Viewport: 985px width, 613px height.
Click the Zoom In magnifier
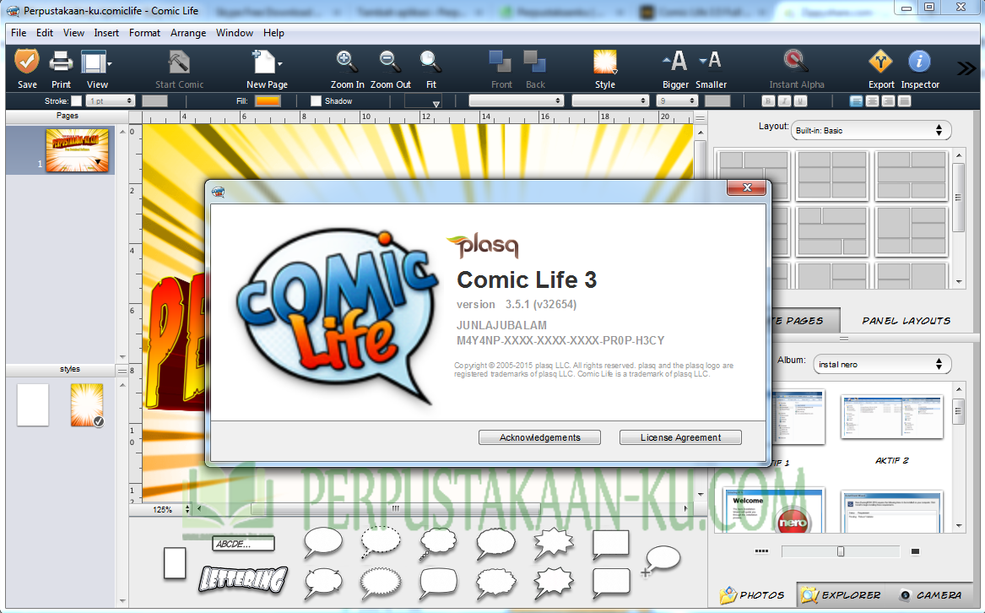pos(347,62)
